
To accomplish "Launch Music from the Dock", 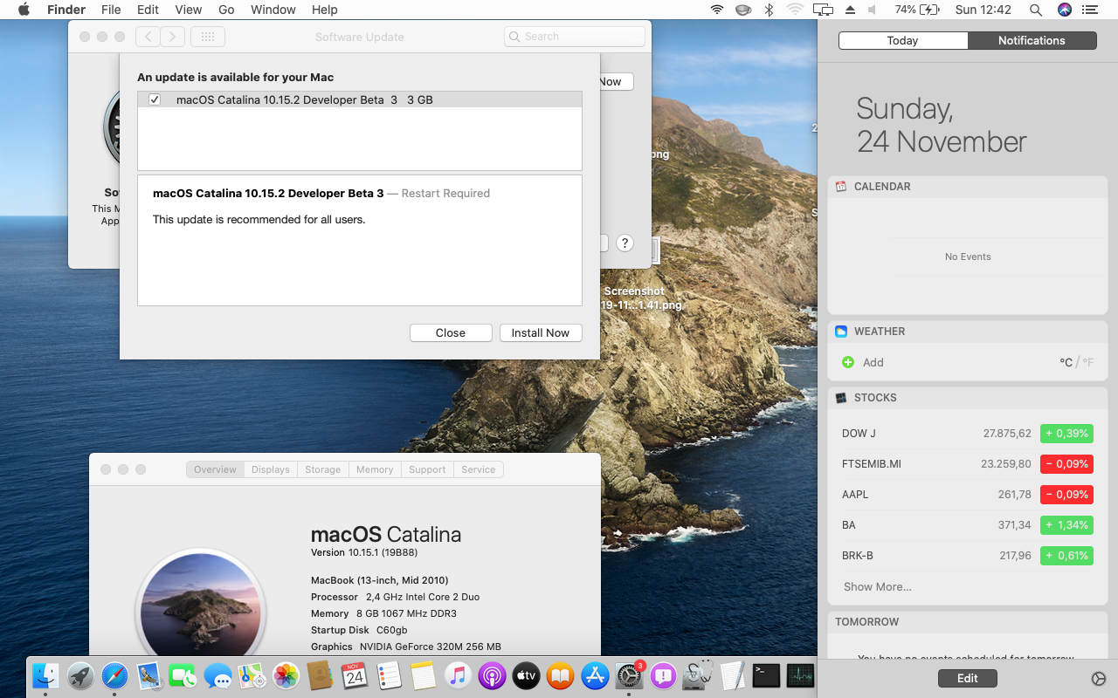I will 458,676.
